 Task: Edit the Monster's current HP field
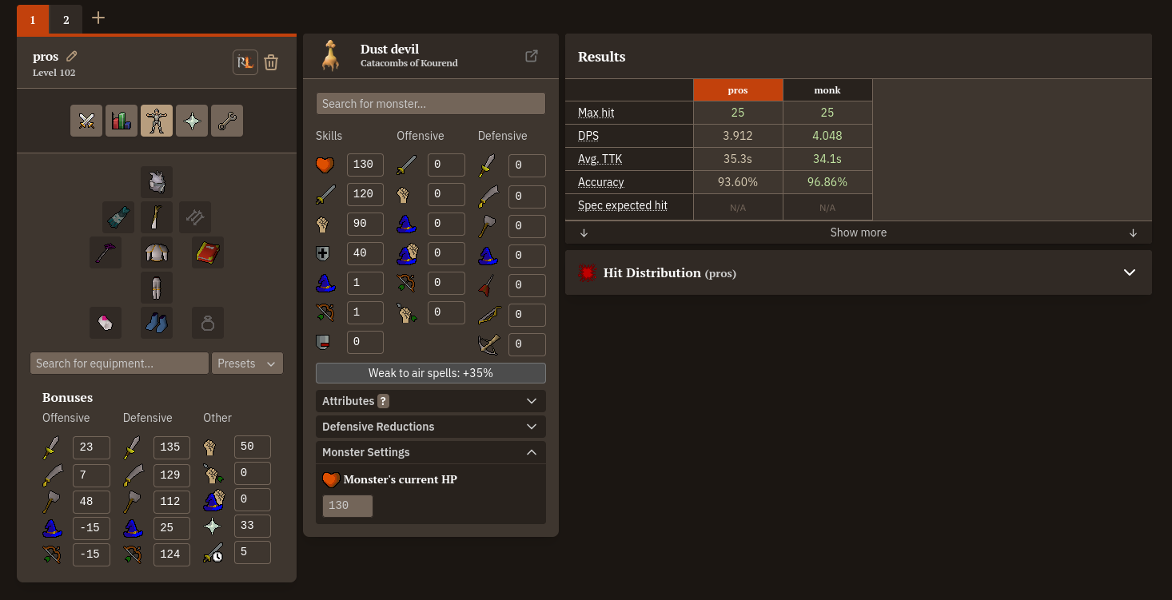(x=348, y=506)
